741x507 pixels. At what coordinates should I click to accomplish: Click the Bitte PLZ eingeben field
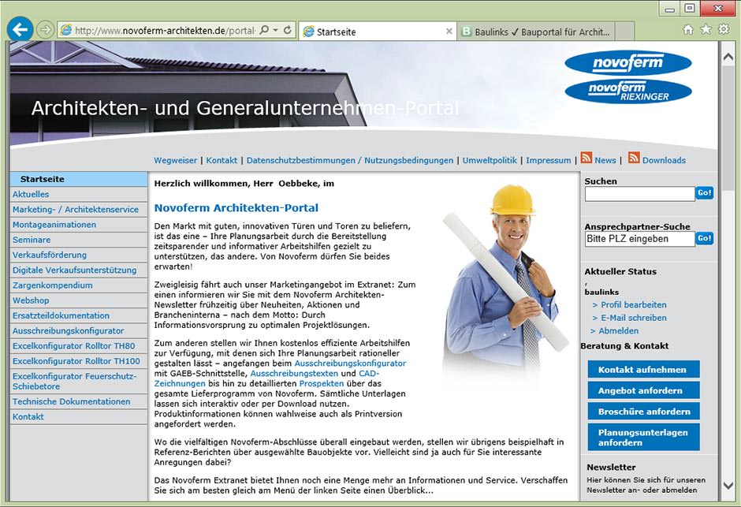coord(639,239)
